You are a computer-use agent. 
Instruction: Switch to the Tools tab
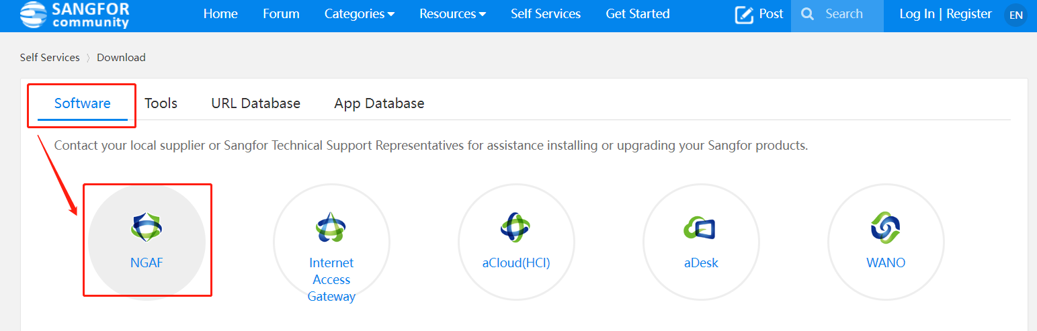pyautogui.click(x=161, y=103)
